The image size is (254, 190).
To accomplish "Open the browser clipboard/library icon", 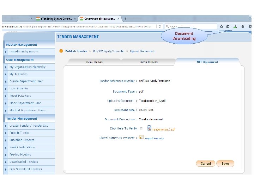I will 228,26.
